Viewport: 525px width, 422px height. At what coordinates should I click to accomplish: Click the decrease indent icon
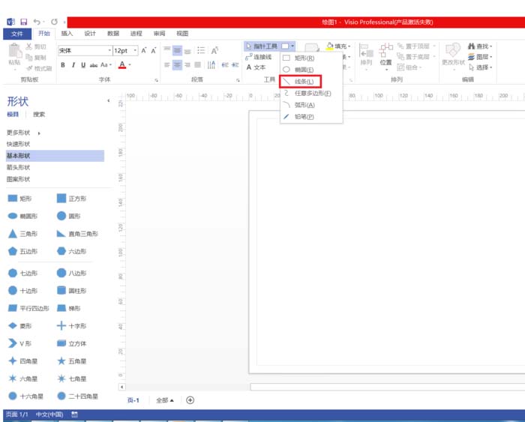(x=225, y=64)
